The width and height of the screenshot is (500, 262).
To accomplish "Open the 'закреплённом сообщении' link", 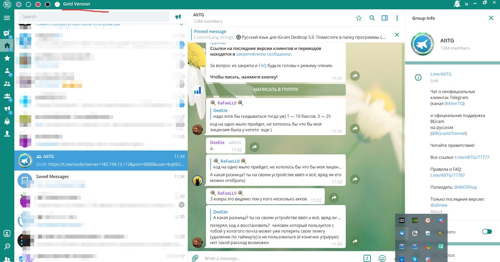I will [x=263, y=54].
